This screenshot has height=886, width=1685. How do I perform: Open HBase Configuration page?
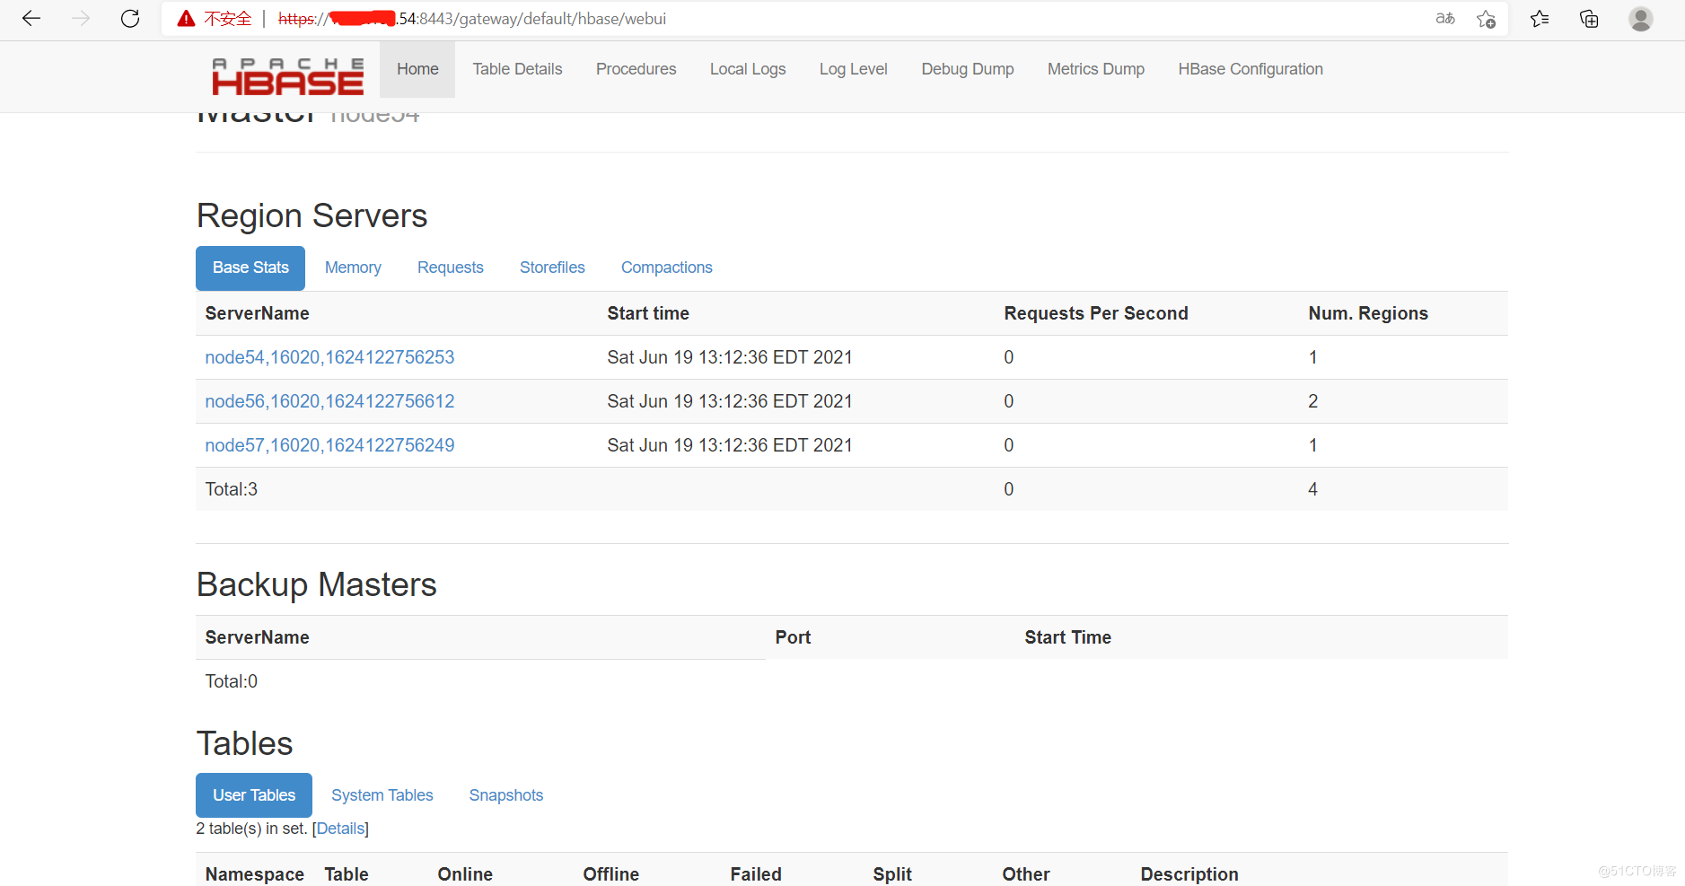1251,69
